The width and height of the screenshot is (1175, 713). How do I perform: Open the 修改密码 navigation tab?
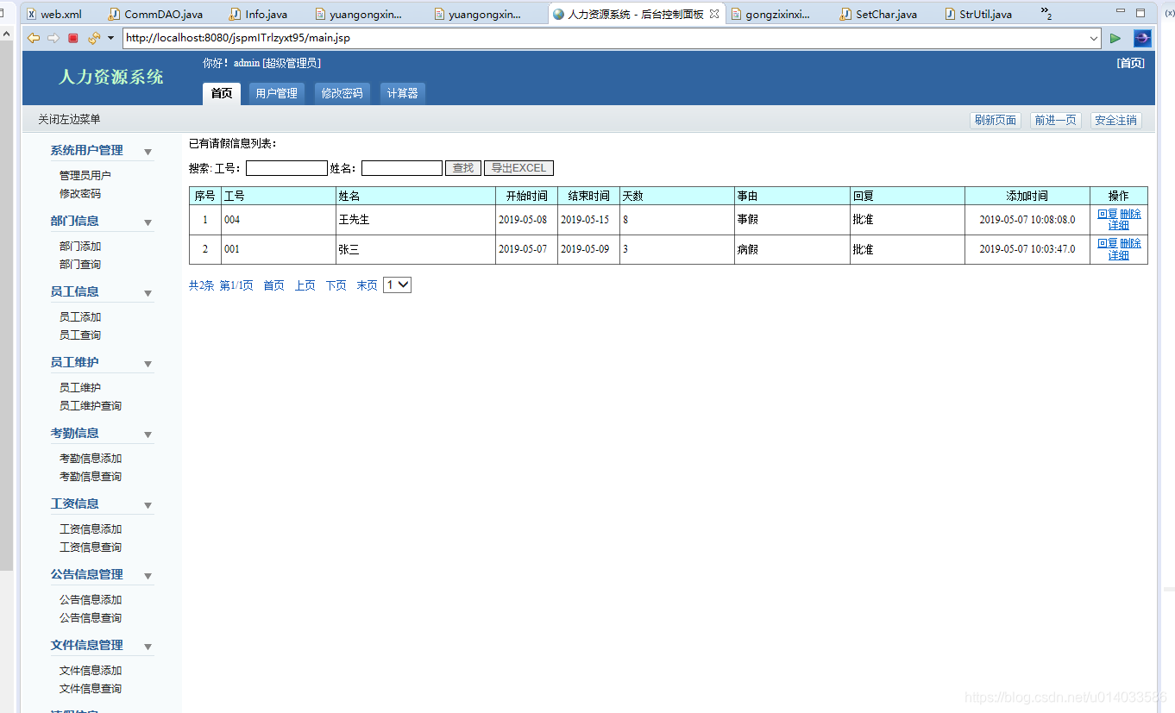click(342, 93)
